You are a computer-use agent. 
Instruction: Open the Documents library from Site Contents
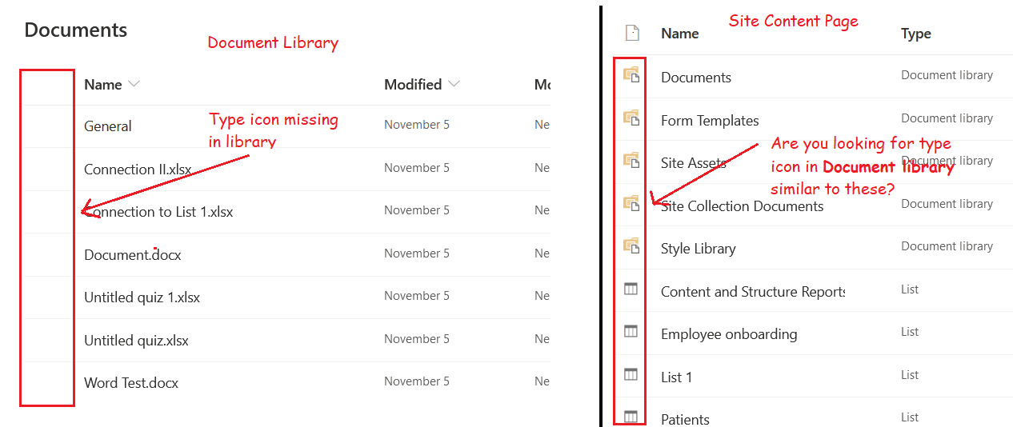[x=696, y=78]
